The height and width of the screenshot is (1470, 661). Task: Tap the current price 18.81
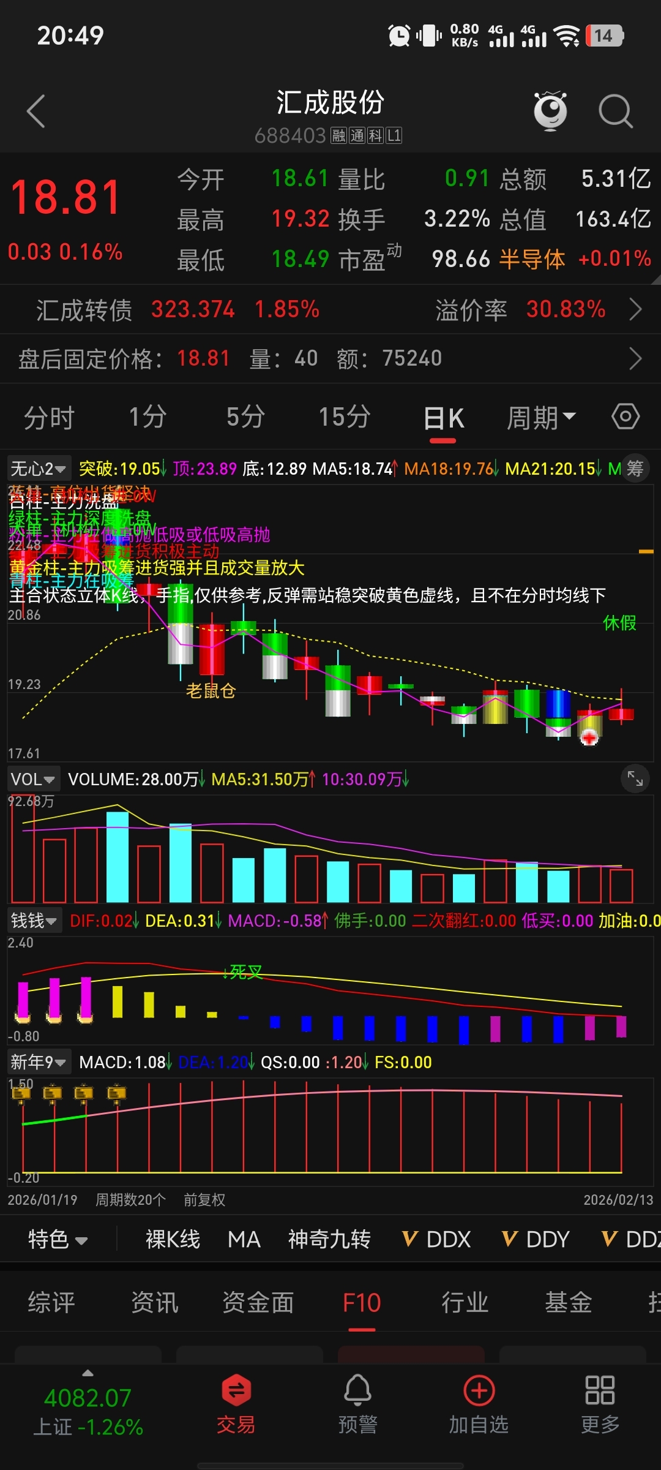pos(66,197)
